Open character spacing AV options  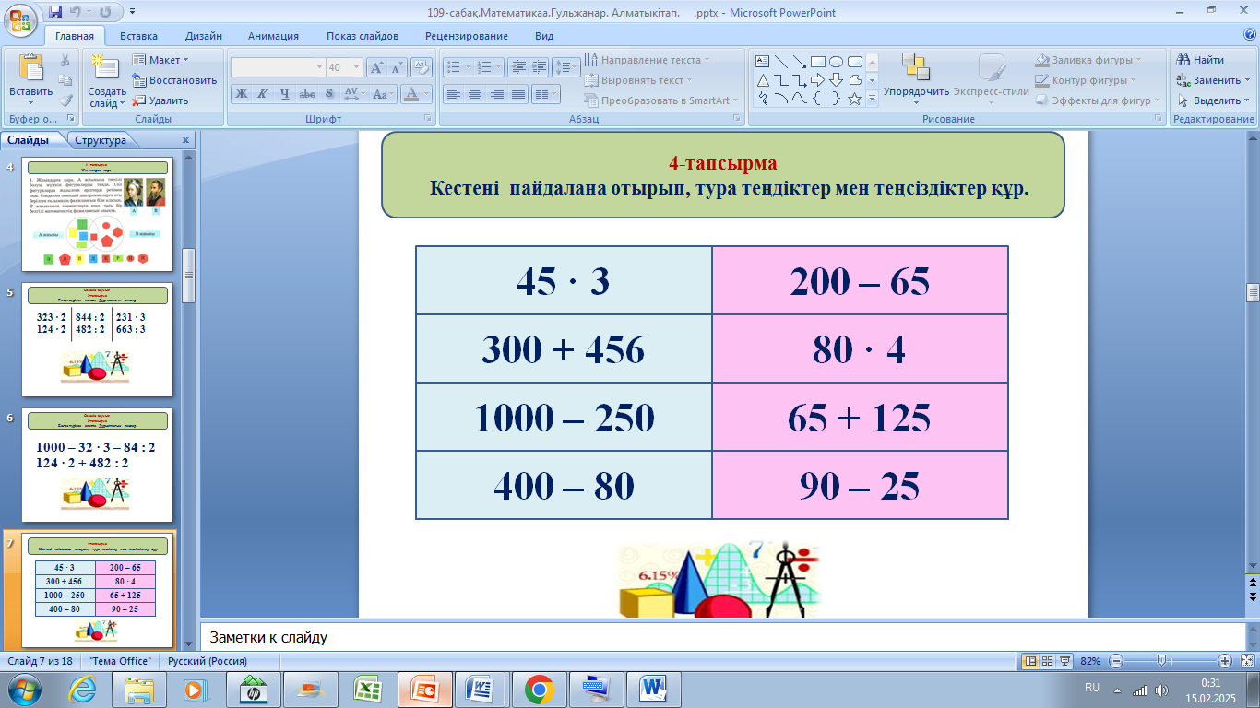(x=354, y=94)
